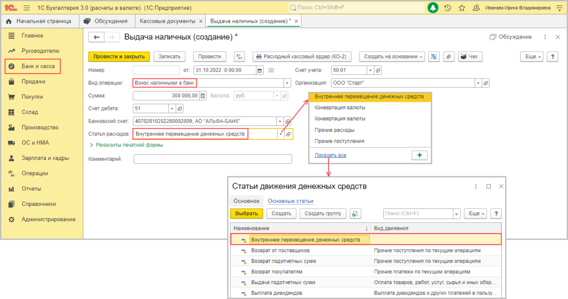Open Счет учета 50.01 item details

click(x=378, y=70)
